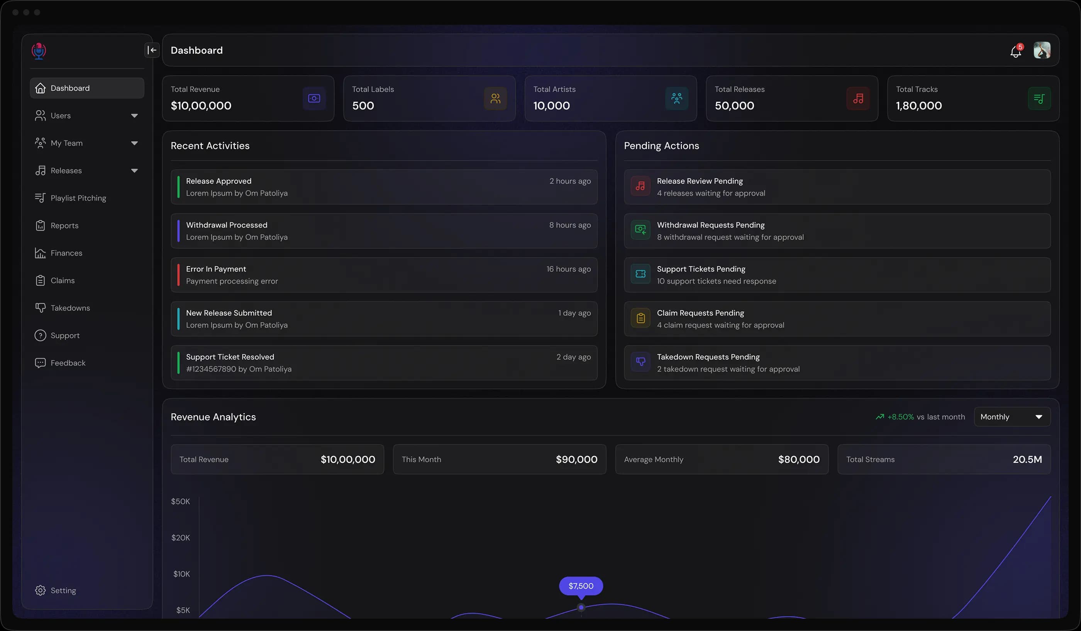This screenshot has height=631, width=1081.
Task: Expand the Users submenu arrow
Action: point(134,116)
